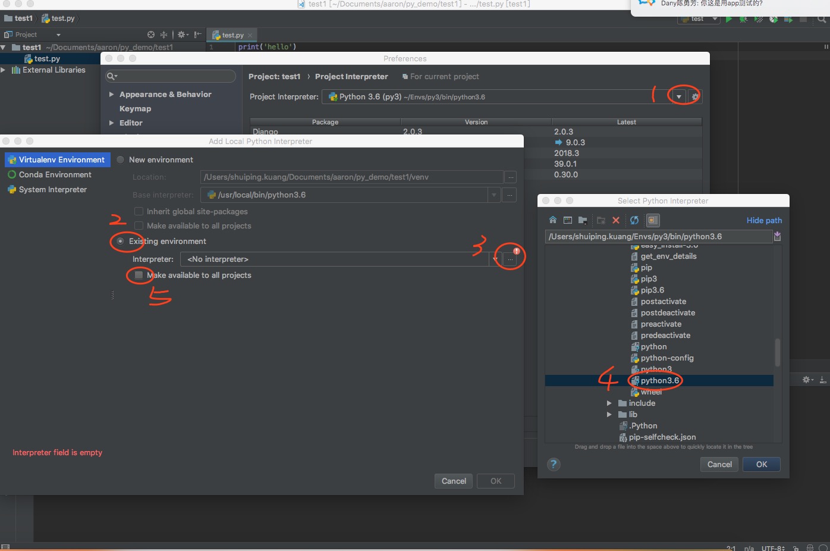Browse the Location path ellipsis button
The image size is (830, 551).
(510, 177)
